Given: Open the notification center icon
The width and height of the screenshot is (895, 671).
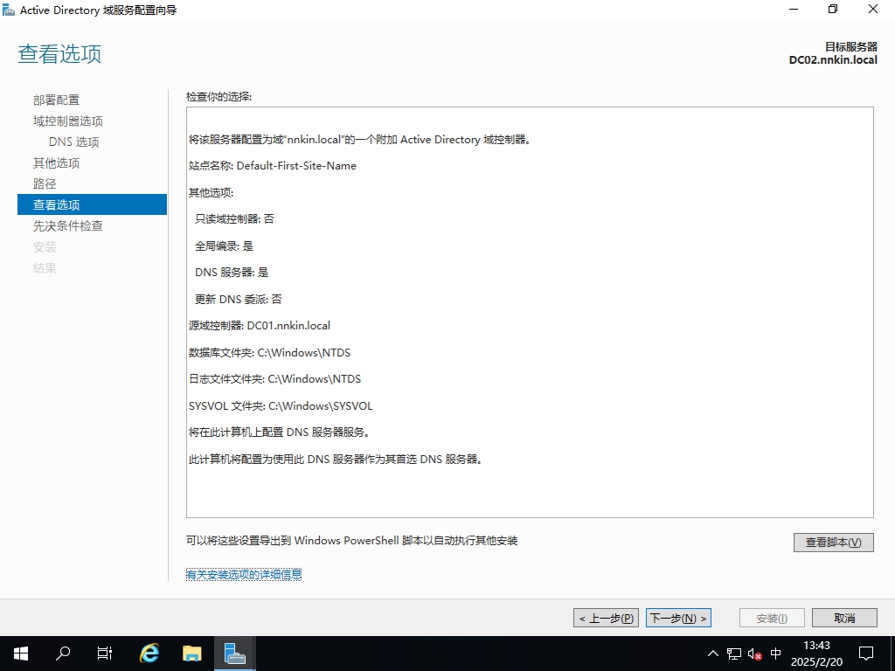Looking at the screenshot, I should [866, 653].
